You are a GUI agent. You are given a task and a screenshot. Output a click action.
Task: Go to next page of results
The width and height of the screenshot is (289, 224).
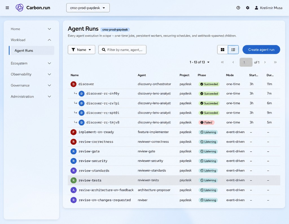(265, 62)
